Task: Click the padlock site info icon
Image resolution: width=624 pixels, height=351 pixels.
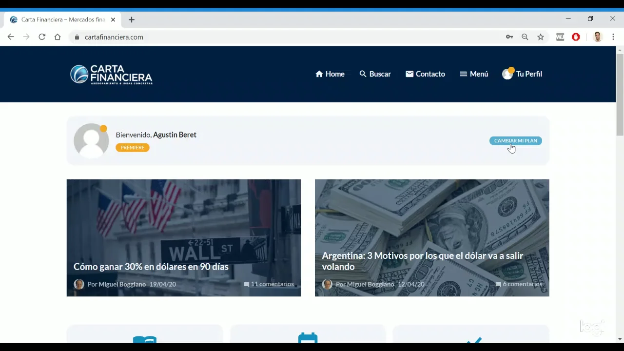Action: [x=77, y=37]
